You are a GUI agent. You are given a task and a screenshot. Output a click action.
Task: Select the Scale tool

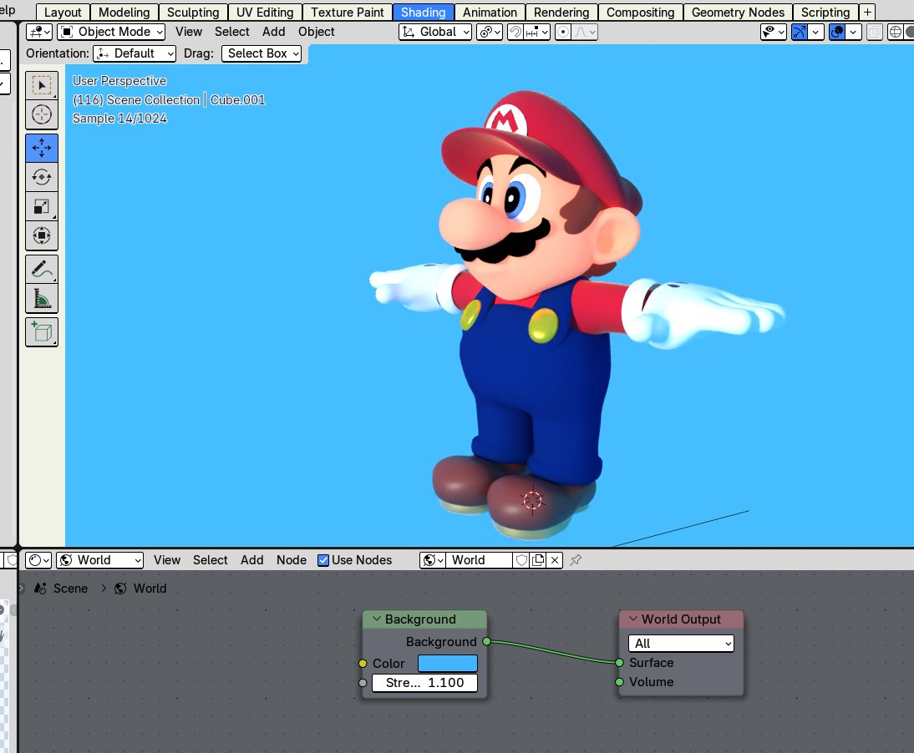point(41,206)
